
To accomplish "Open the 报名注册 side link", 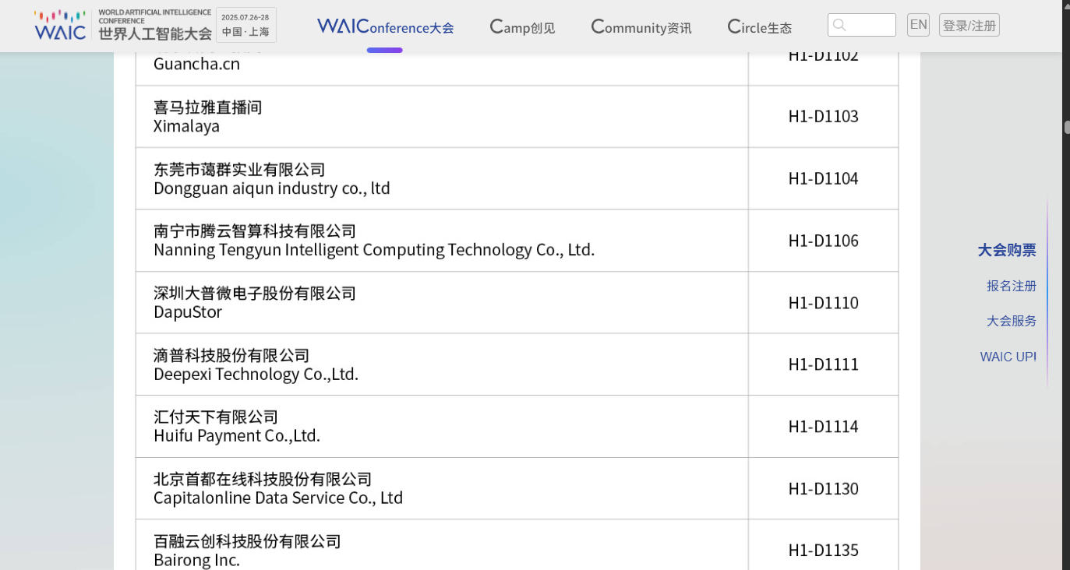I will [x=1012, y=286].
